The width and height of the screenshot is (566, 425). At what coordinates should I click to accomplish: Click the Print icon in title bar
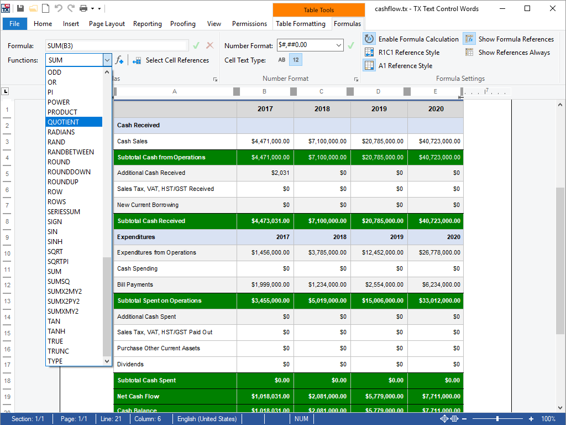(x=83, y=8)
